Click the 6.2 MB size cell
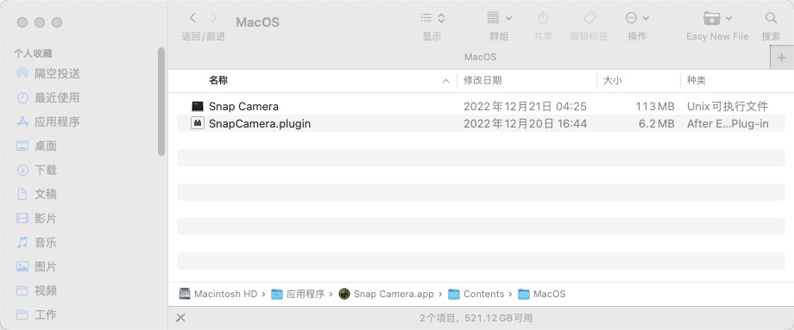This screenshot has width=794, height=330. (656, 123)
